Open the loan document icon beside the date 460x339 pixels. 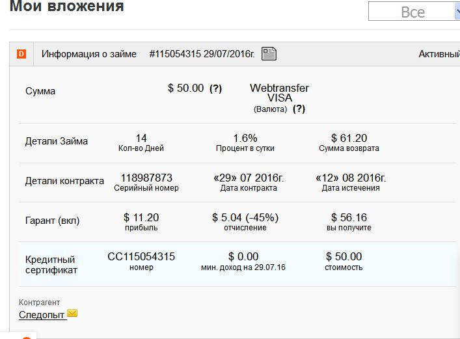click(269, 54)
